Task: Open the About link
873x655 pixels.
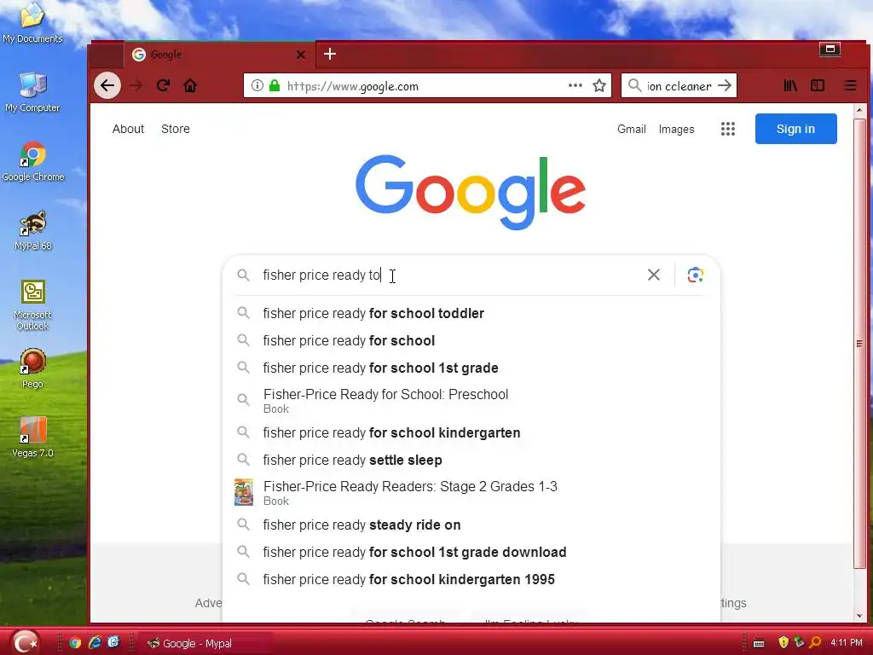Action: [128, 129]
